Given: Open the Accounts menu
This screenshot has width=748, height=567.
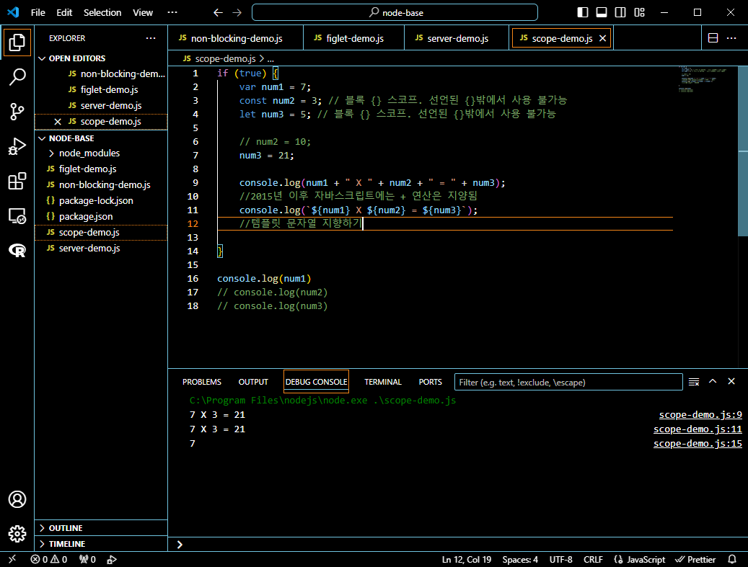Looking at the screenshot, I should (x=17, y=499).
